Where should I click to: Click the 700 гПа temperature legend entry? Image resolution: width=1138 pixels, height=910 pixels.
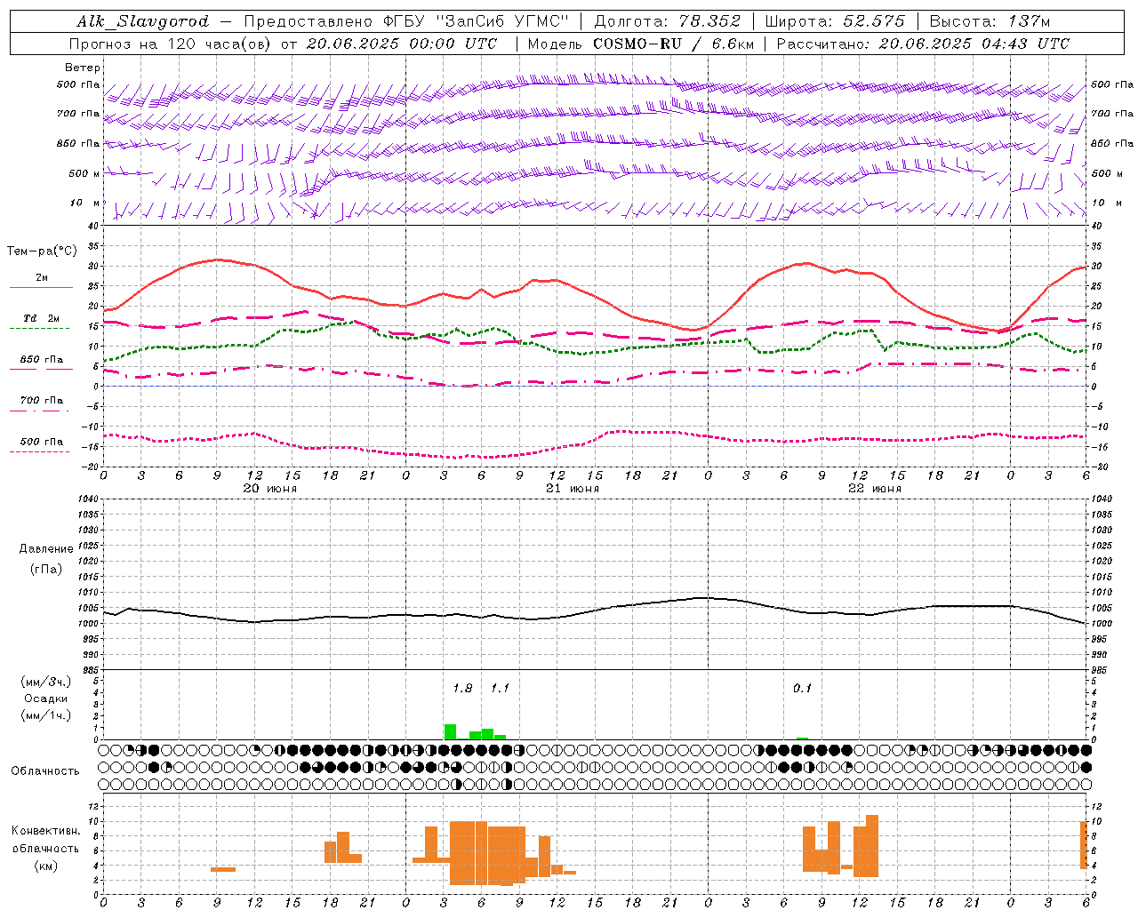coord(41,401)
